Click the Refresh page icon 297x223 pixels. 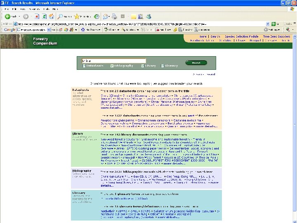pos(44,17)
